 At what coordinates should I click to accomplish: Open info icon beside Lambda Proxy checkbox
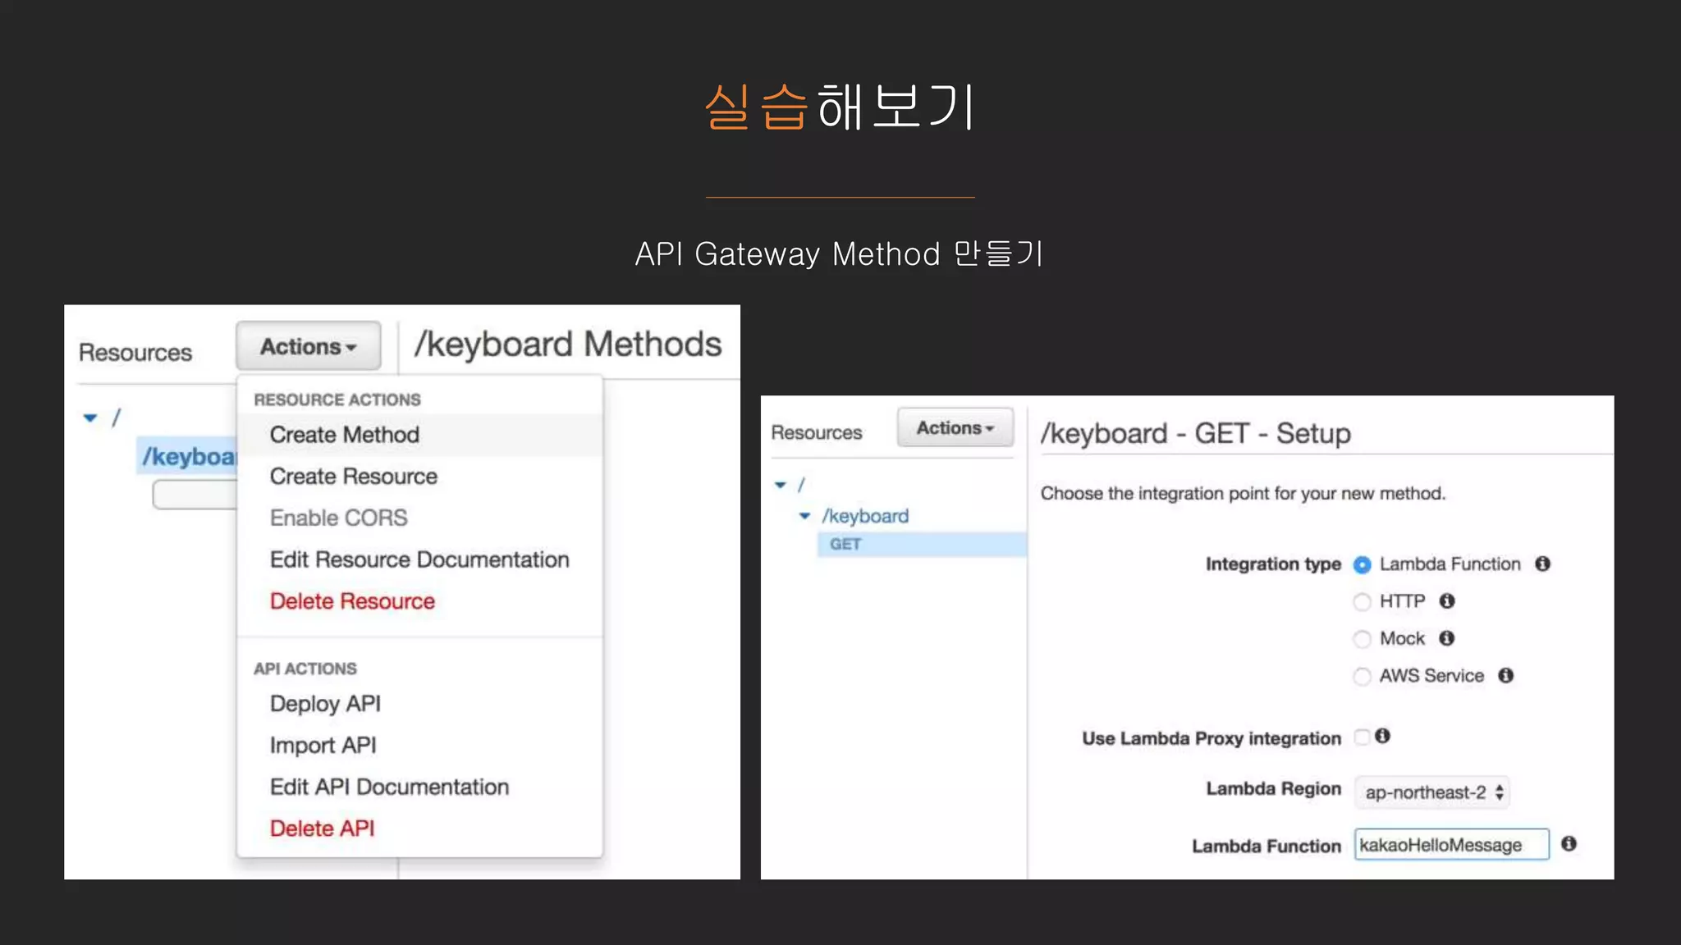[x=1383, y=736]
